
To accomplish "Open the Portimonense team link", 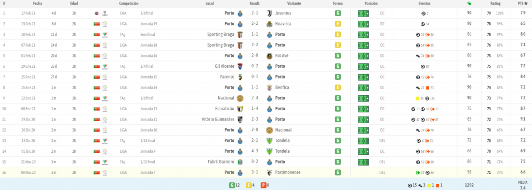I will 288,172.
